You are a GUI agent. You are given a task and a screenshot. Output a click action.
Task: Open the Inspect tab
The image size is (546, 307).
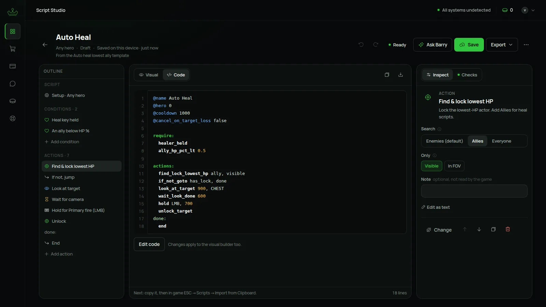(437, 75)
